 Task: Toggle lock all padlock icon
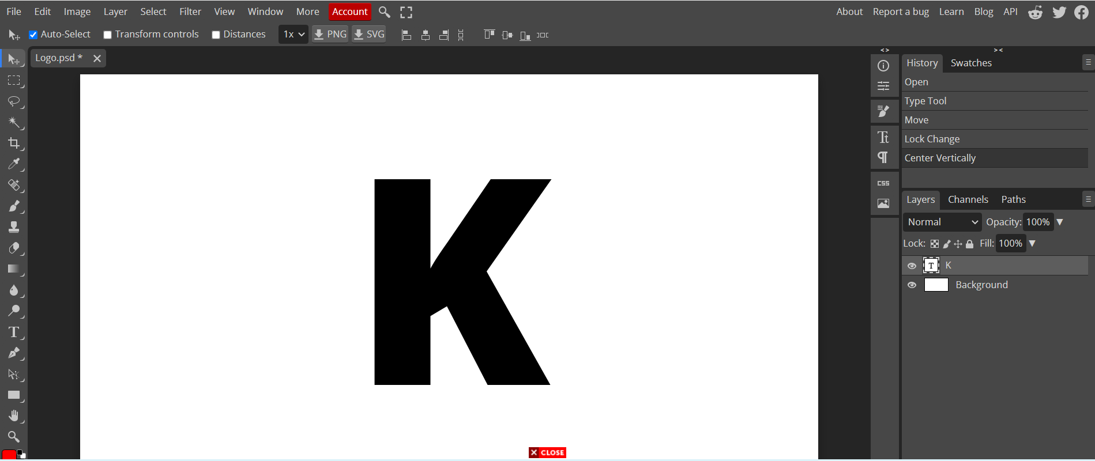click(970, 244)
